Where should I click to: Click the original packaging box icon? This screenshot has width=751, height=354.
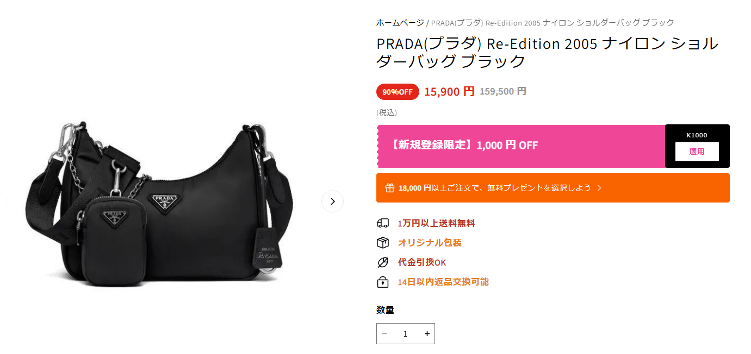(383, 243)
